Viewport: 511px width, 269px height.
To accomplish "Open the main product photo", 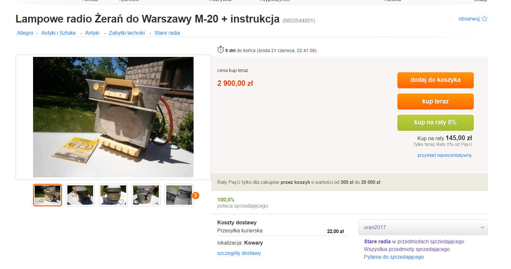I will point(113,117).
